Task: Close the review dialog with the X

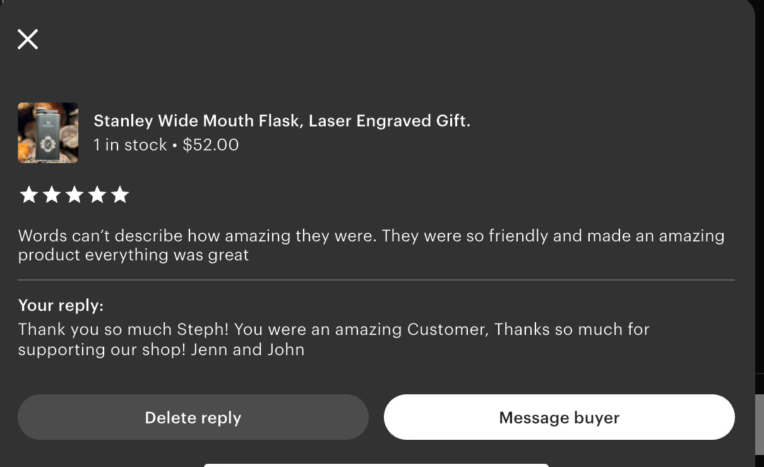Action: coord(28,39)
